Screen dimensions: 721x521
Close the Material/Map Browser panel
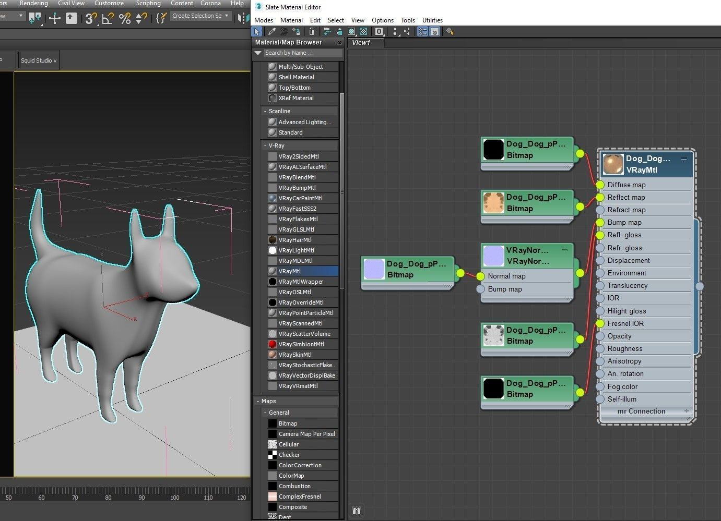pyautogui.click(x=339, y=43)
